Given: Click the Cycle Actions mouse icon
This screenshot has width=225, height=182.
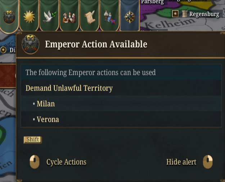Looking at the screenshot, I should [35, 162].
